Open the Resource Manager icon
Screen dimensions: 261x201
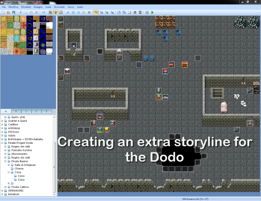124,12
